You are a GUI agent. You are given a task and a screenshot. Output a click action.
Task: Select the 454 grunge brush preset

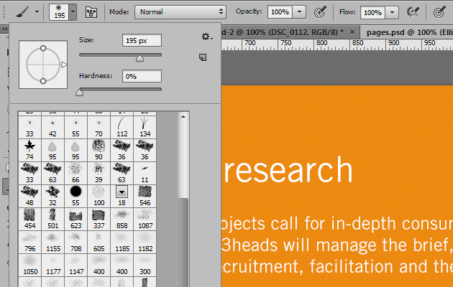(x=29, y=220)
